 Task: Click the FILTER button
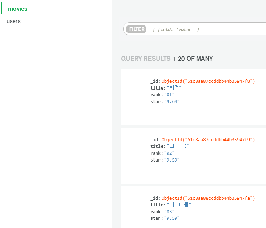[x=136, y=29]
